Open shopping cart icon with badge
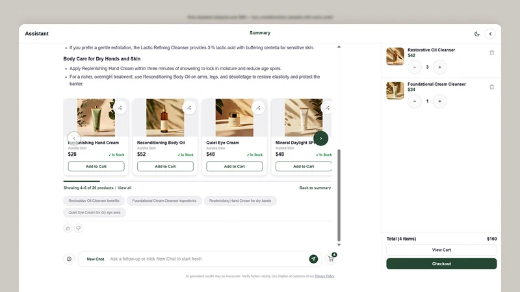This screenshot has width=520, height=292. [x=331, y=258]
